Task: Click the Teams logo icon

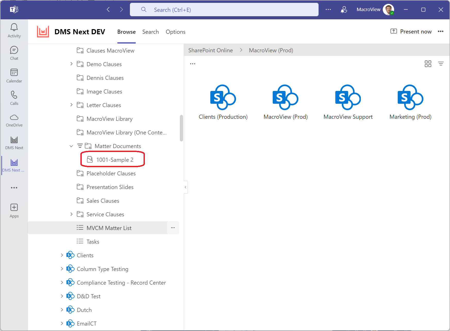Action: 14,10
